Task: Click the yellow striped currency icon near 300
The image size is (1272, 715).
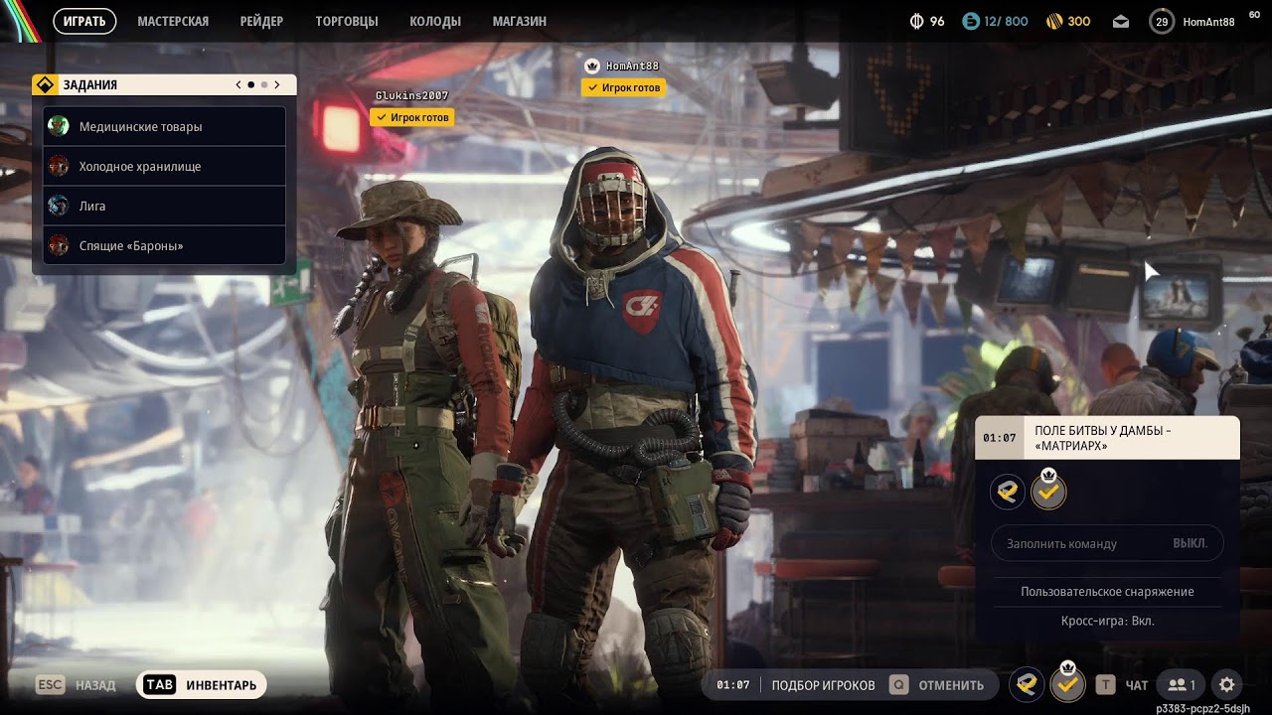Action: [1054, 22]
